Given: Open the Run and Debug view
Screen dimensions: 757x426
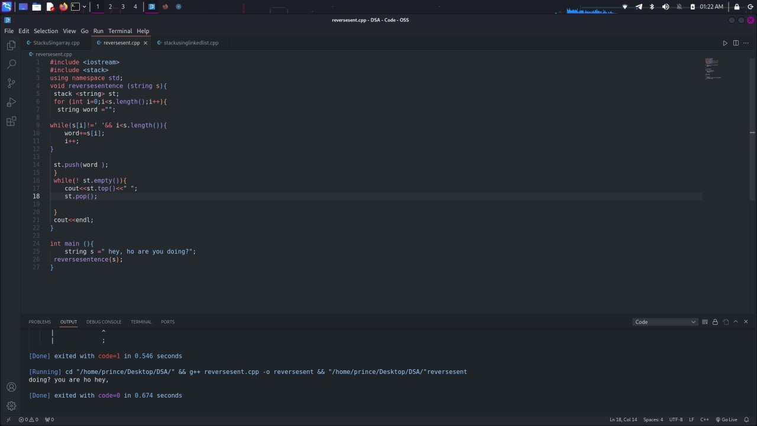Looking at the screenshot, I should [x=11, y=102].
